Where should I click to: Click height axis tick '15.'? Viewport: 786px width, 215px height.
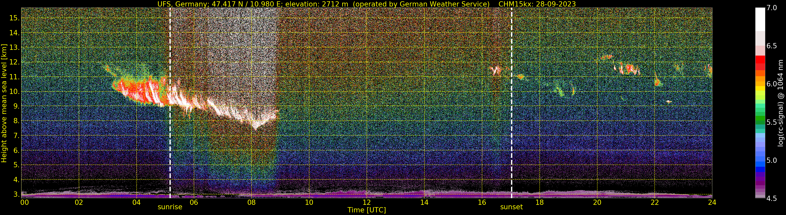coord(14,18)
